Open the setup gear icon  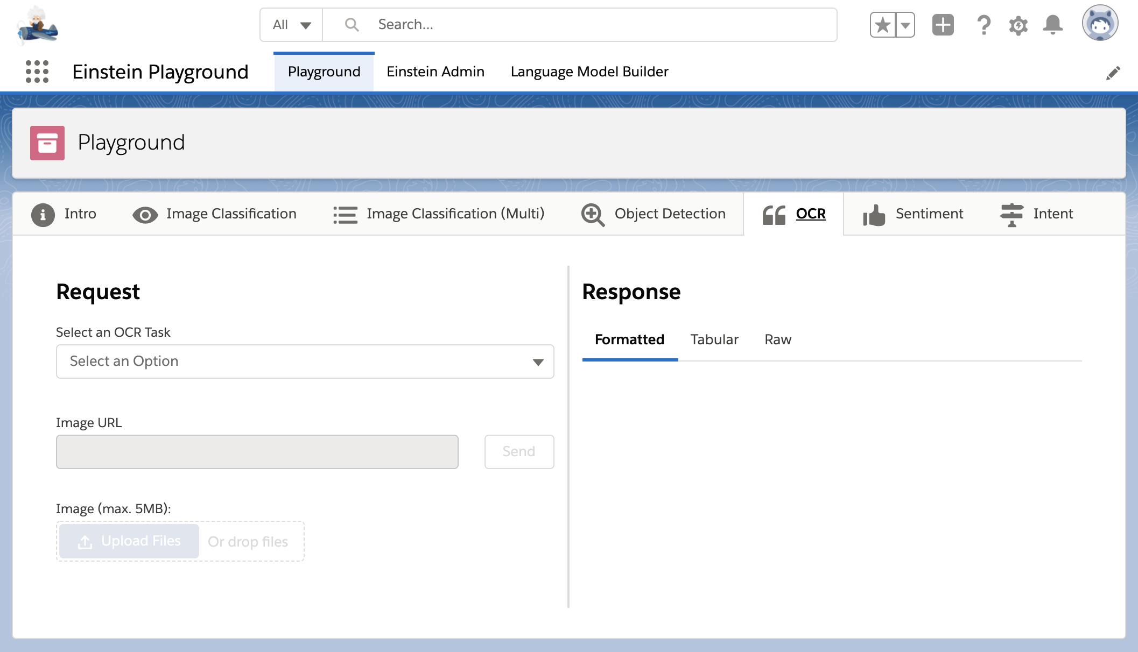[x=1018, y=25]
